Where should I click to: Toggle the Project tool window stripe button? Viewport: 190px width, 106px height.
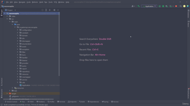pyautogui.click(x=1, y=13)
